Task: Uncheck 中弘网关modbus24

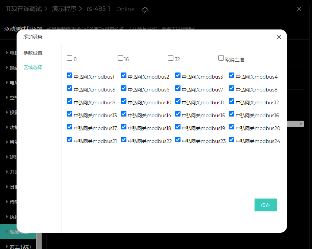Action: (x=232, y=140)
